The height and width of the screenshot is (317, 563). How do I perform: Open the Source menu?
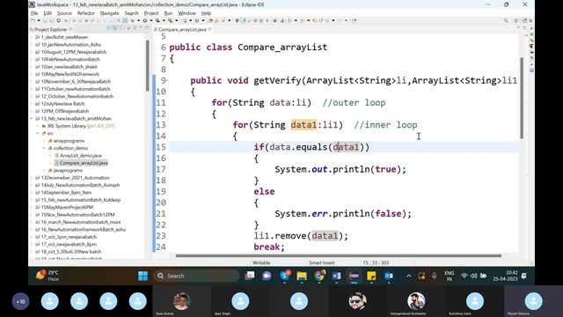click(x=64, y=13)
